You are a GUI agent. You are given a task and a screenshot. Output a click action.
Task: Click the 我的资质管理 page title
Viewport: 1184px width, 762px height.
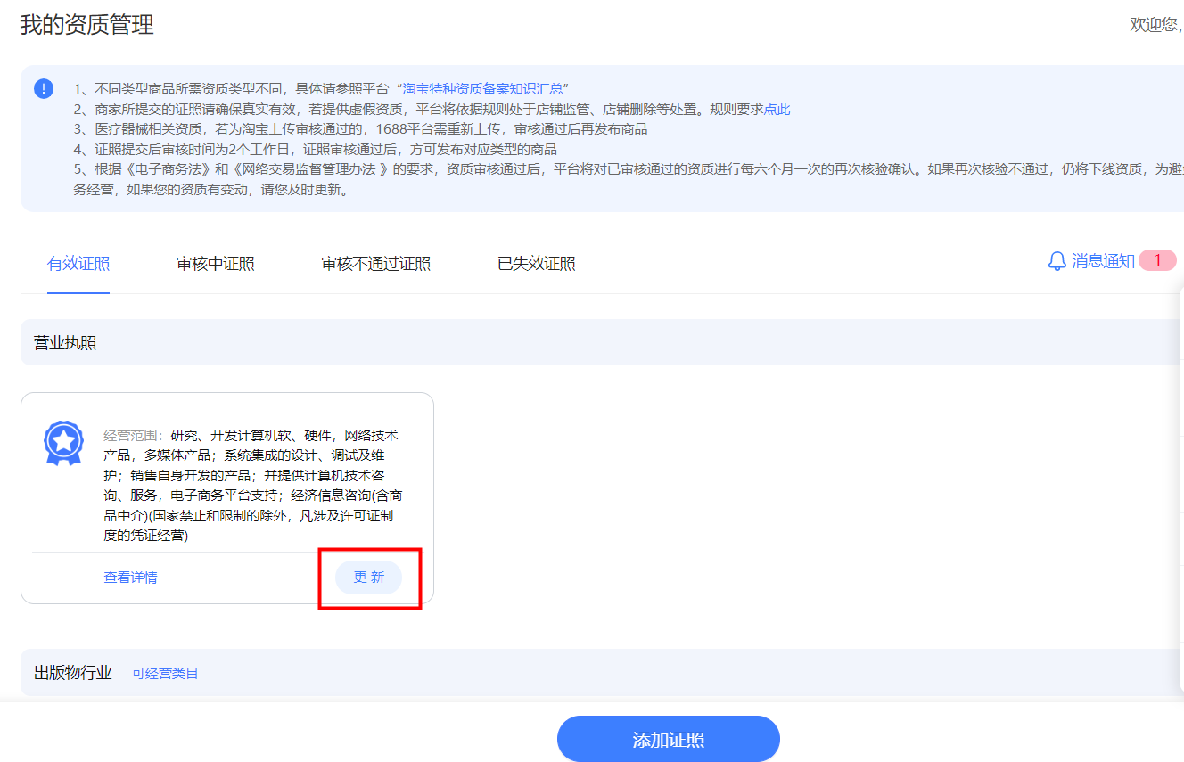pos(87,25)
